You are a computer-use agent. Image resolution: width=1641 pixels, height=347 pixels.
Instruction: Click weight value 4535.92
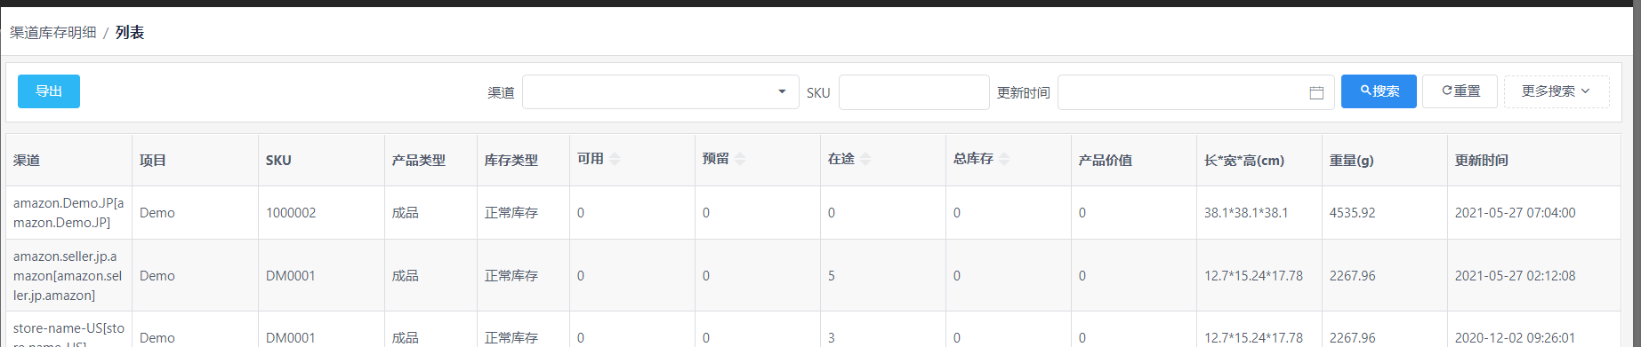pos(1353,213)
